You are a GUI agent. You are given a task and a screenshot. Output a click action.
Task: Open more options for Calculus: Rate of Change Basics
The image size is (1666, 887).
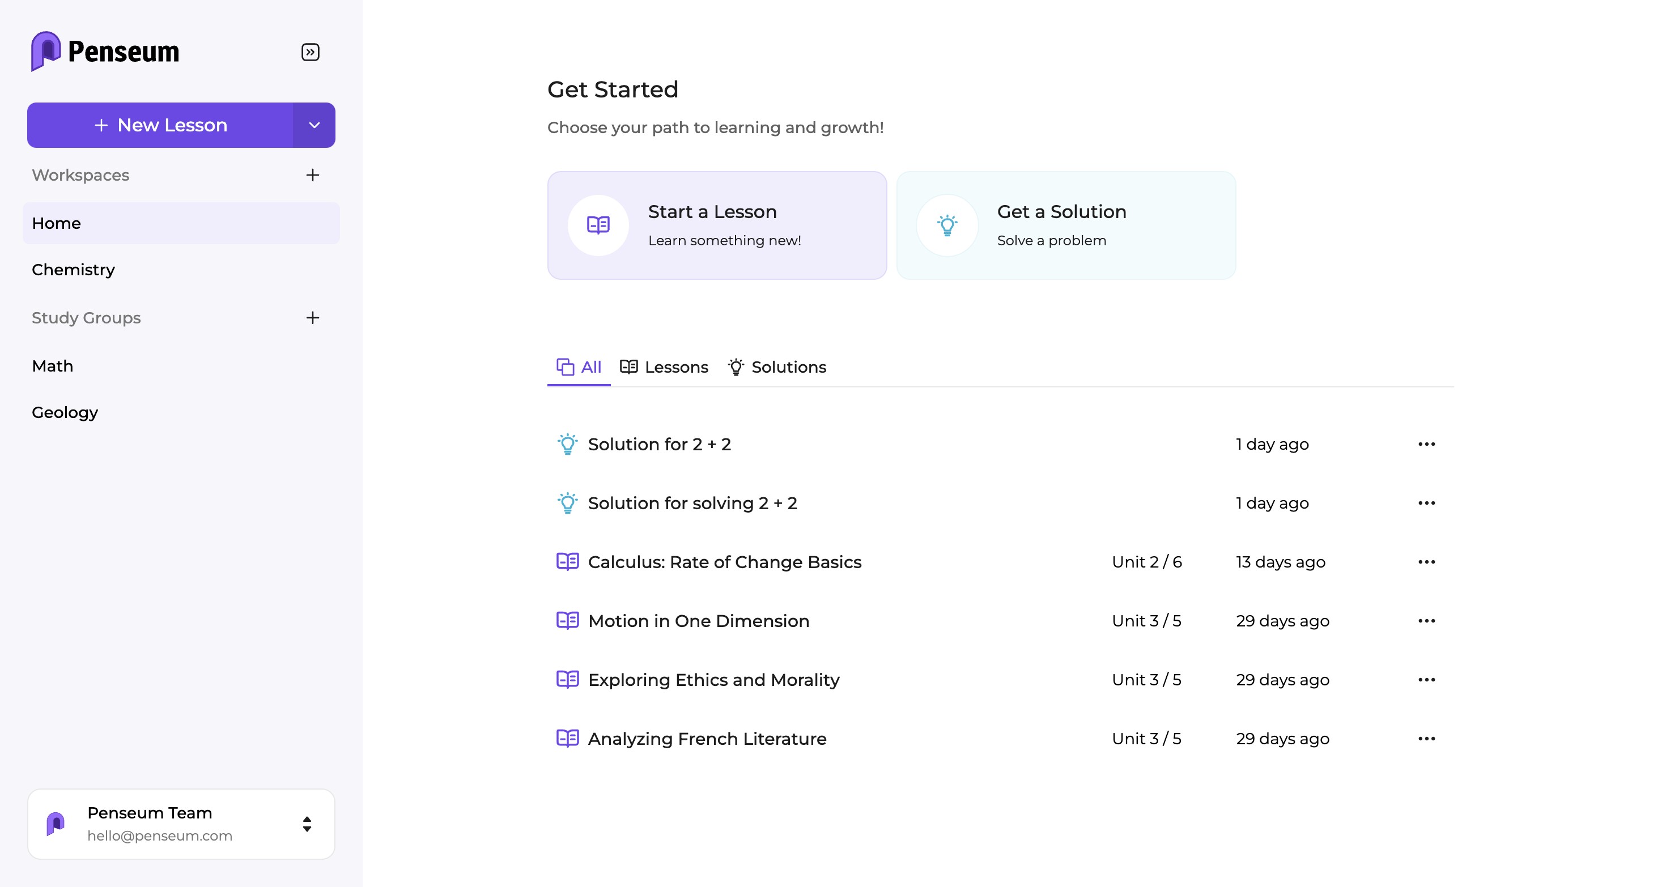coord(1426,562)
